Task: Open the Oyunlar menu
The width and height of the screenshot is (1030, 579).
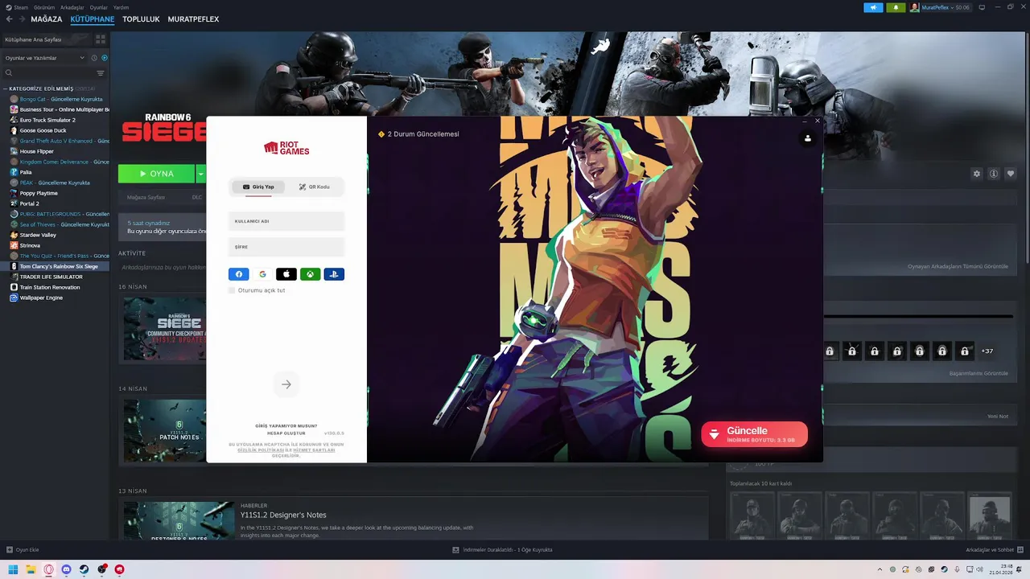Action: click(x=98, y=7)
